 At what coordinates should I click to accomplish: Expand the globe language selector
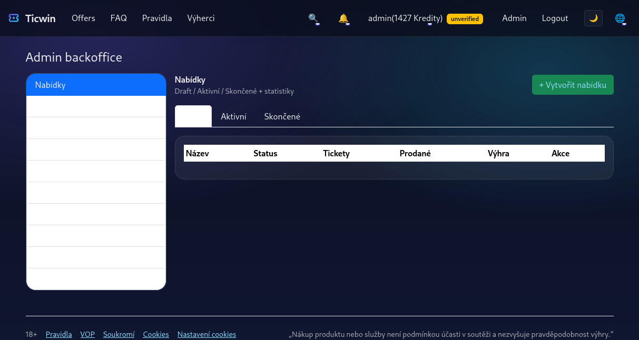(620, 18)
